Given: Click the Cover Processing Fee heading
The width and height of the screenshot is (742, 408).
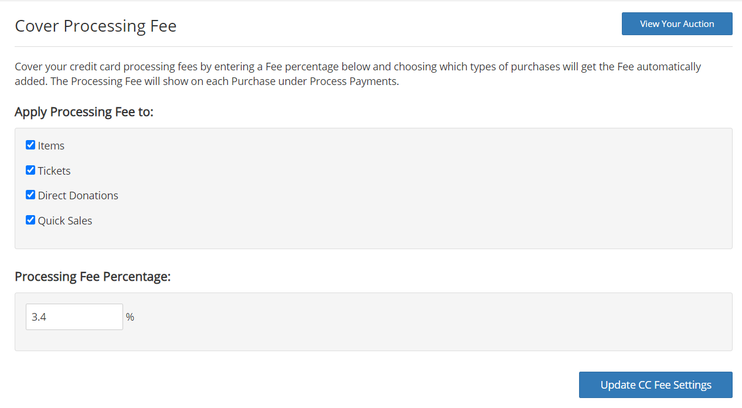Looking at the screenshot, I should tap(96, 26).
